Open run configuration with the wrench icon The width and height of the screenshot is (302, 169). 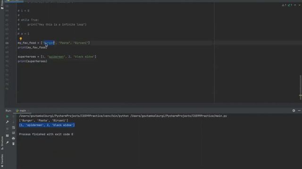point(8,122)
